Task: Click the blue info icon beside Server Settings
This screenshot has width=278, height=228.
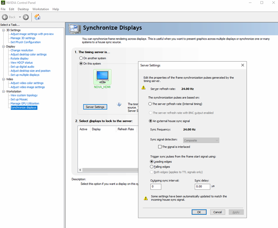Action: pos(119,104)
